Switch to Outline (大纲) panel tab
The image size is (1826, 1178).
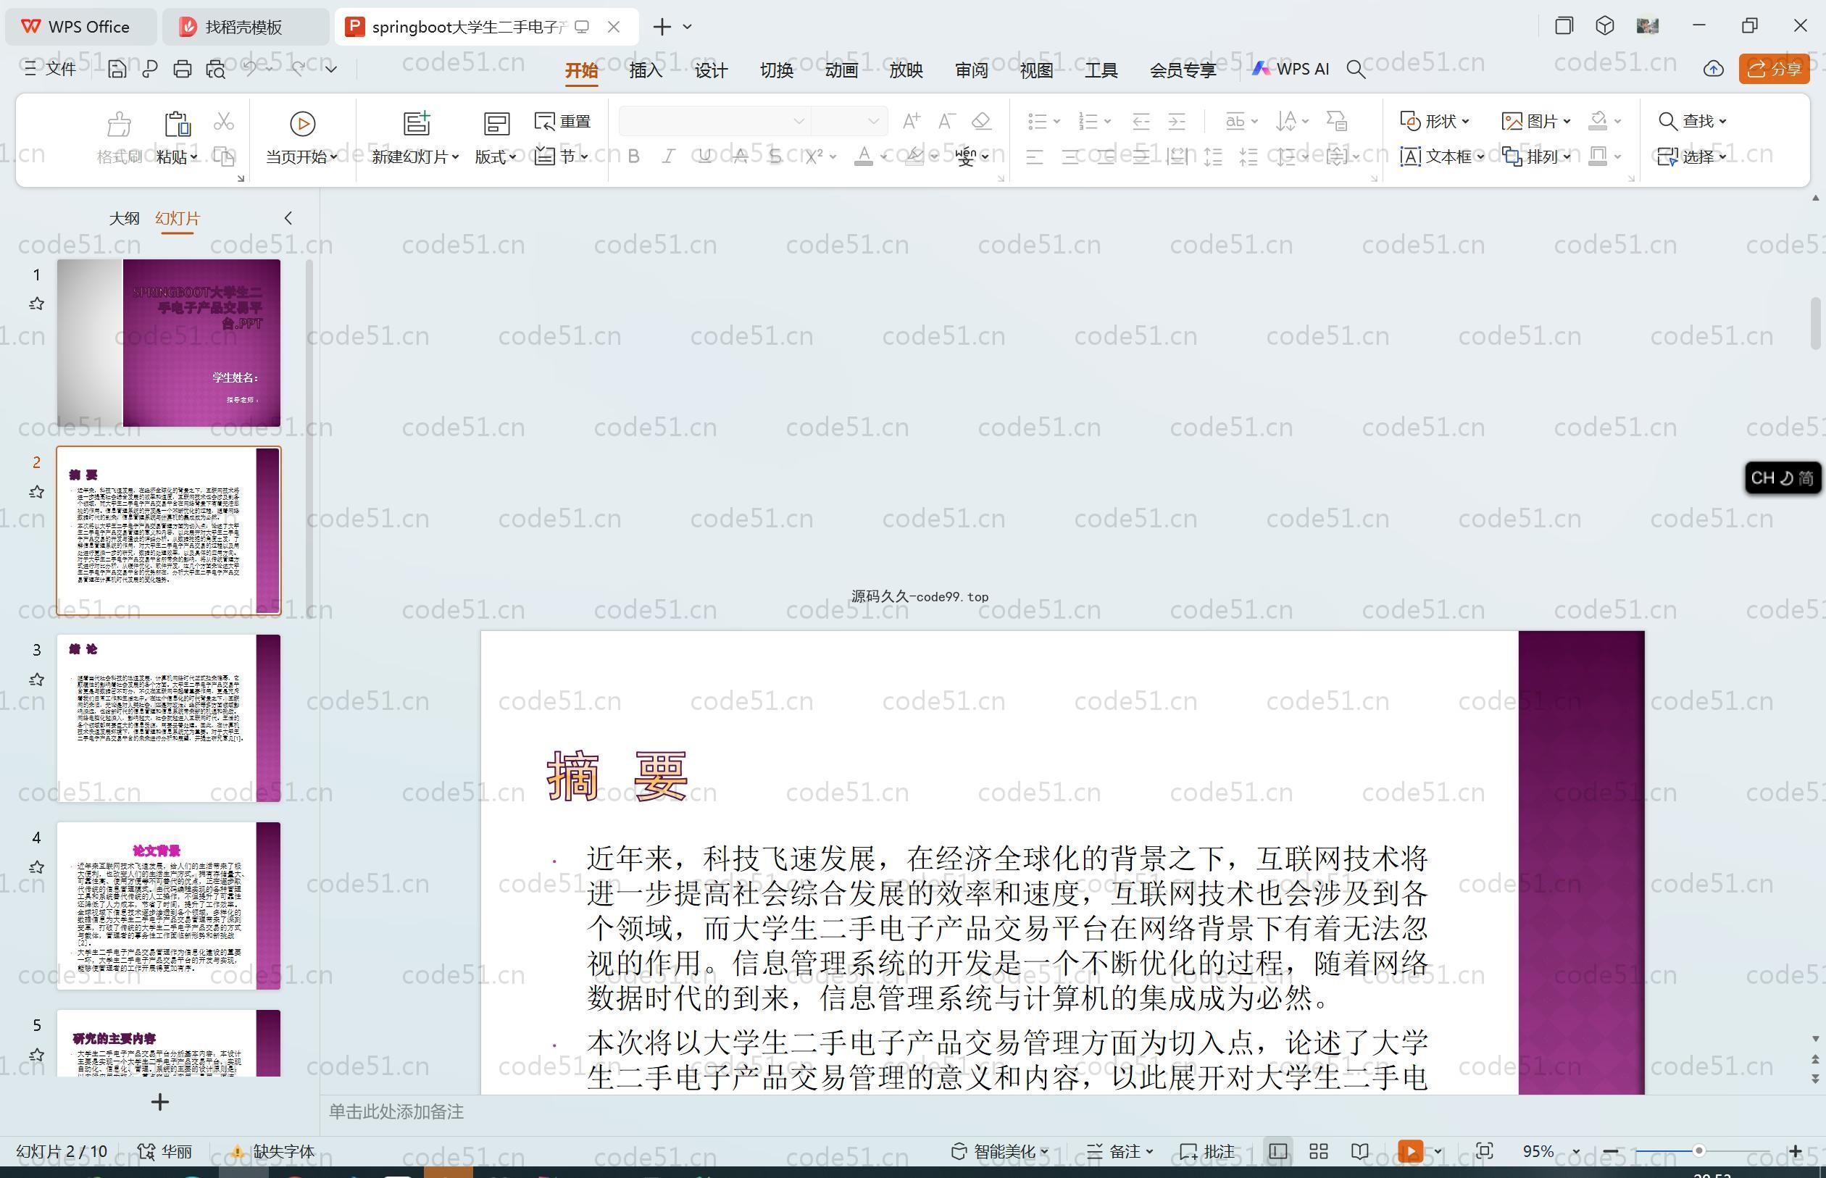click(x=124, y=218)
